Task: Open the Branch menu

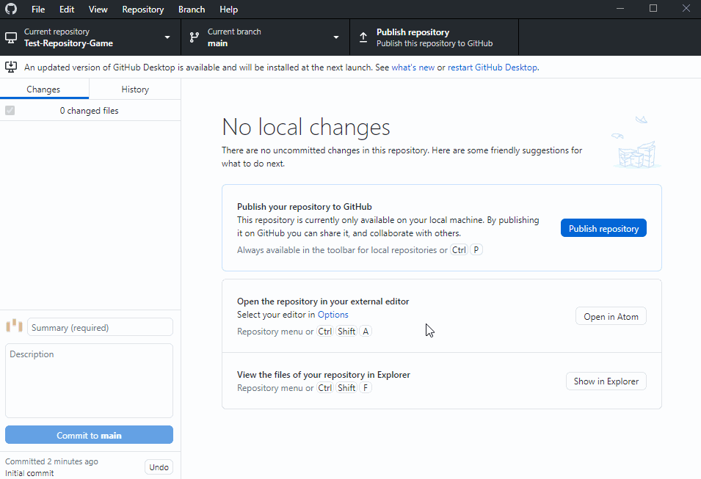Action: tap(192, 10)
